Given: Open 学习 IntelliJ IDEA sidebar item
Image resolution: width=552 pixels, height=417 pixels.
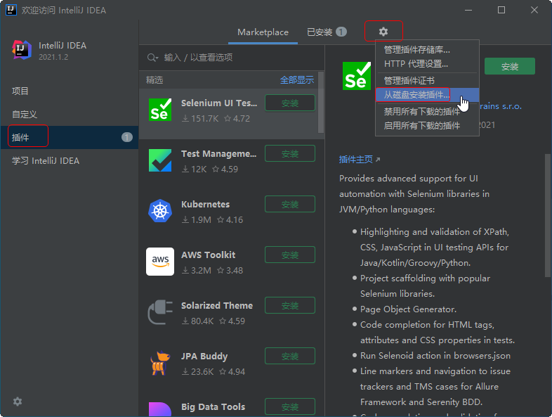Looking at the screenshot, I should (x=70, y=161).
